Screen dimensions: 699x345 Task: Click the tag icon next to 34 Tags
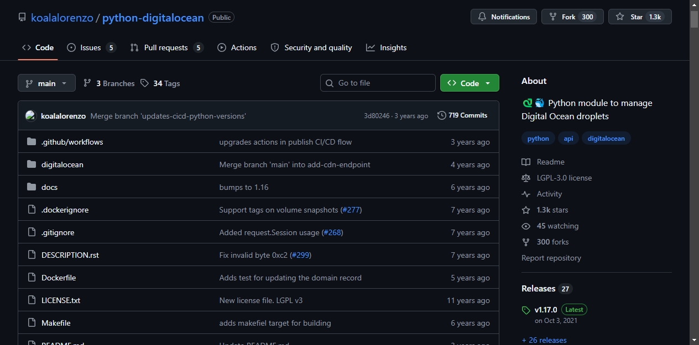144,83
